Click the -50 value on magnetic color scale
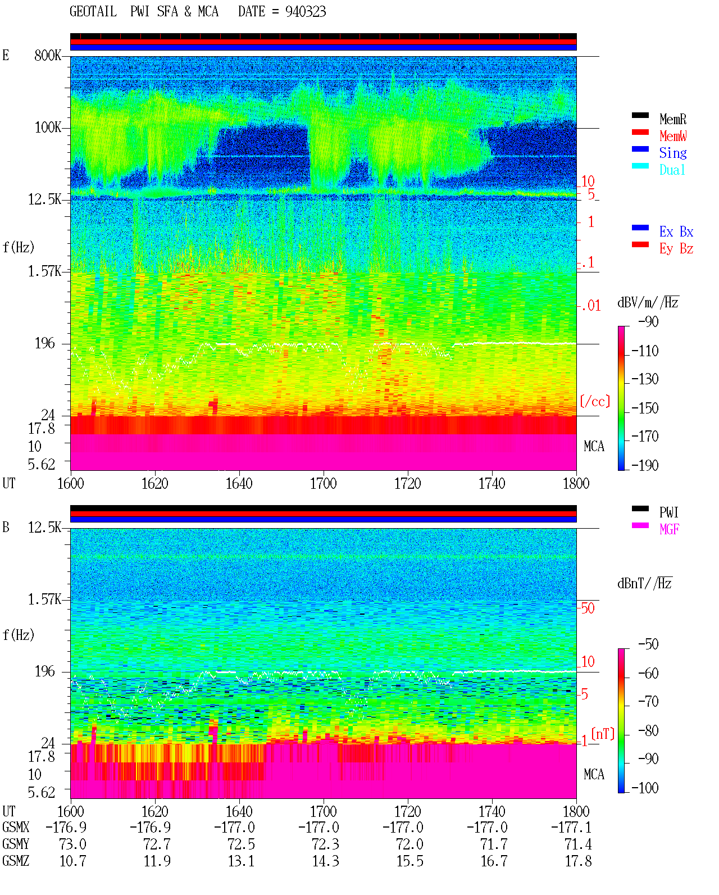719x895 pixels. tap(649, 644)
